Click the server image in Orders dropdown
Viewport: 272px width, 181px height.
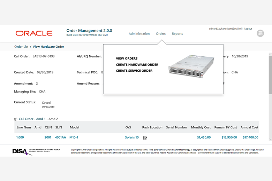[191, 66]
